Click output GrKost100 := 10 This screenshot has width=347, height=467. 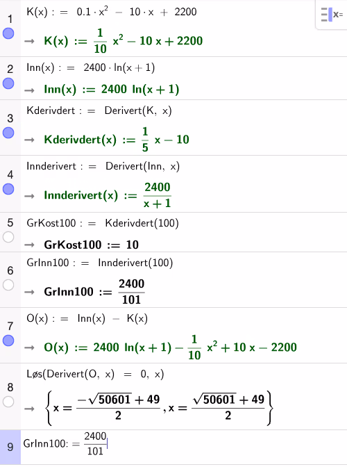tap(92, 245)
